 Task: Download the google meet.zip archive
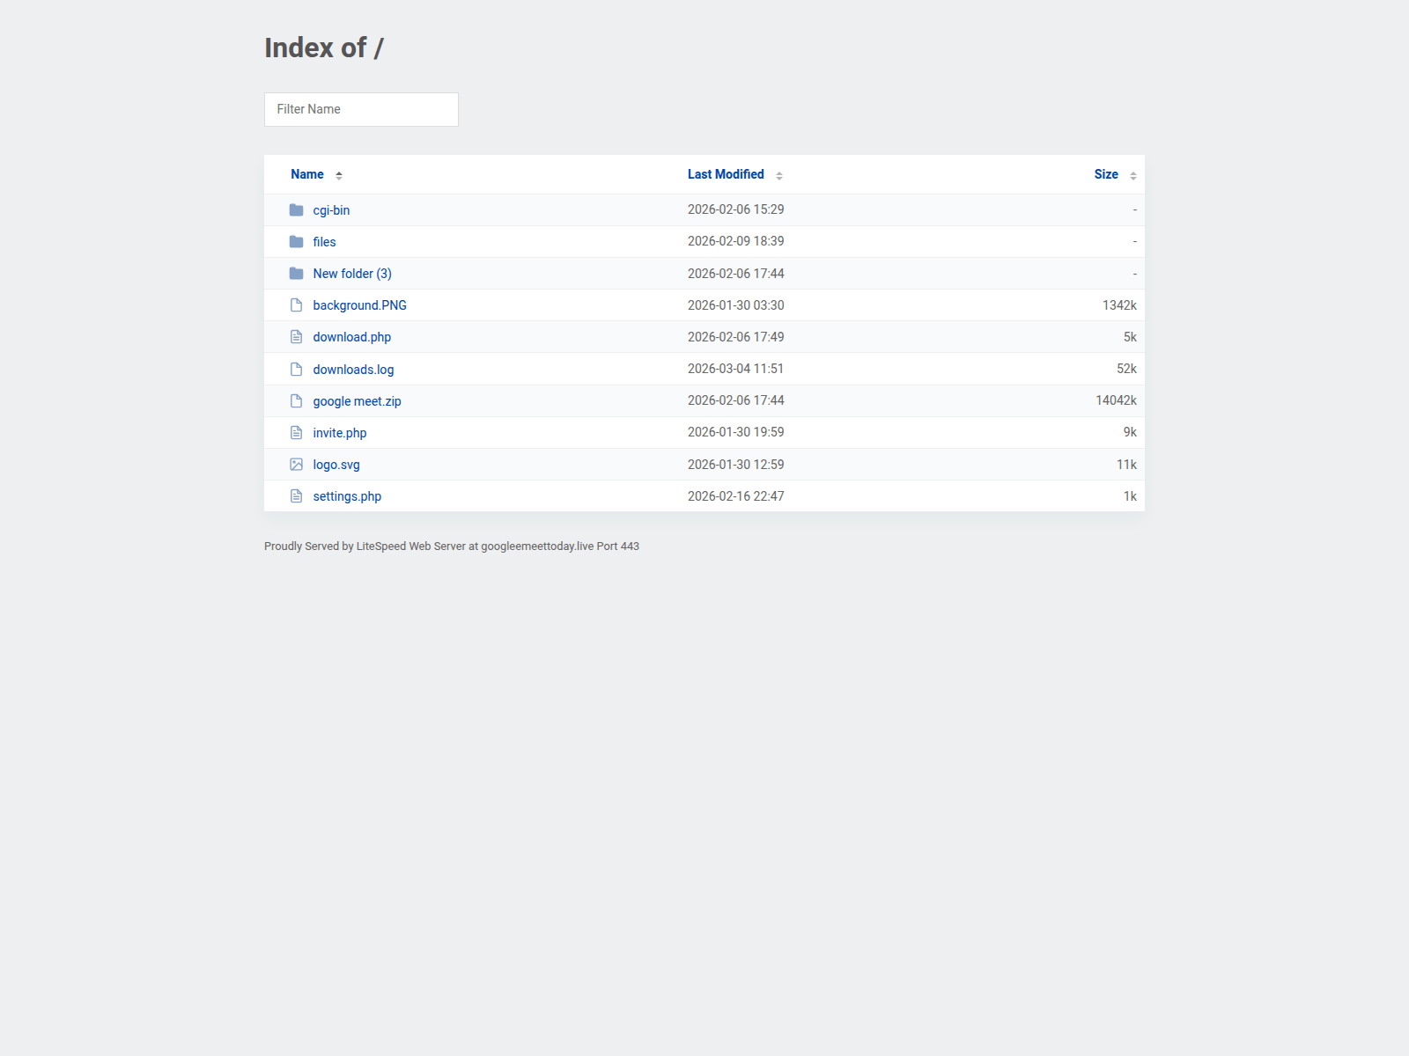click(x=357, y=400)
